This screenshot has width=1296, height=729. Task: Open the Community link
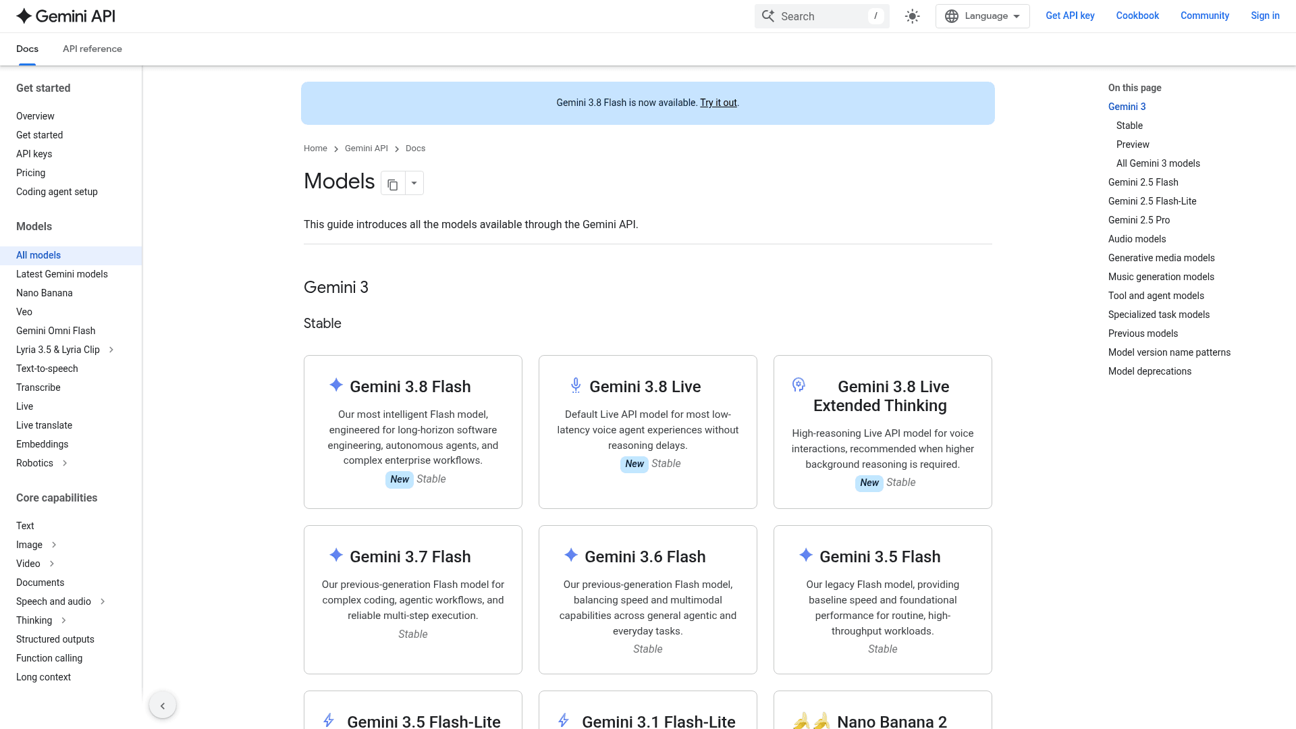(x=1205, y=16)
